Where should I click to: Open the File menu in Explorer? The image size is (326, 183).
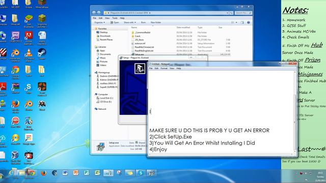tap(95, 18)
